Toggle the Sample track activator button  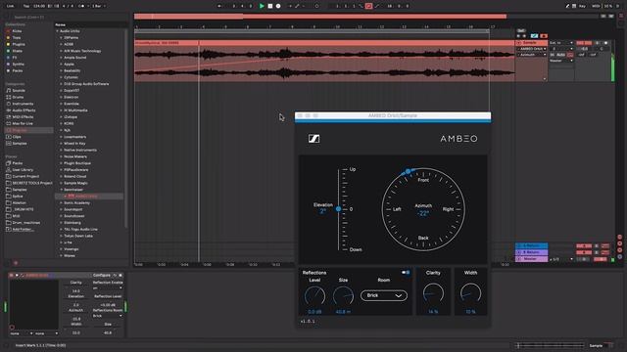(x=584, y=43)
